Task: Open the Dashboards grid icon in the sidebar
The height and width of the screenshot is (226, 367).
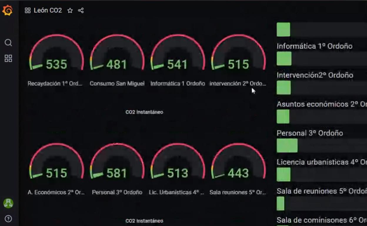Action: coord(8,58)
